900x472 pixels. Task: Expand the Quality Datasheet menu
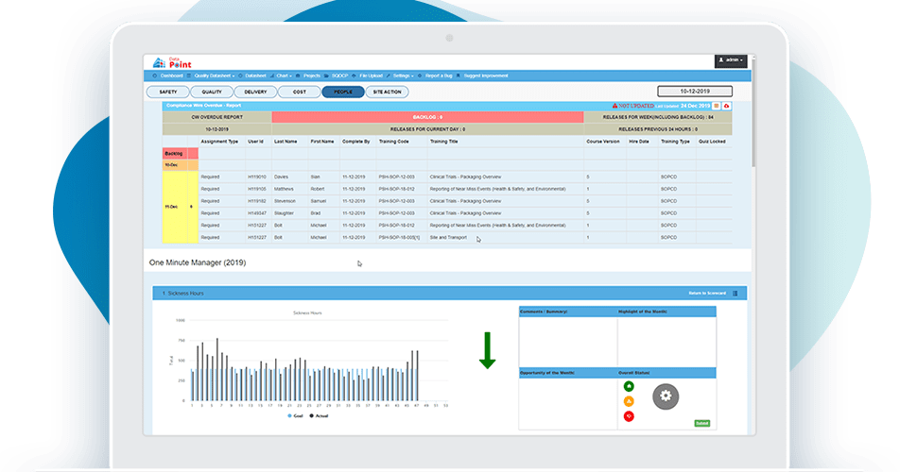[x=215, y=76]
